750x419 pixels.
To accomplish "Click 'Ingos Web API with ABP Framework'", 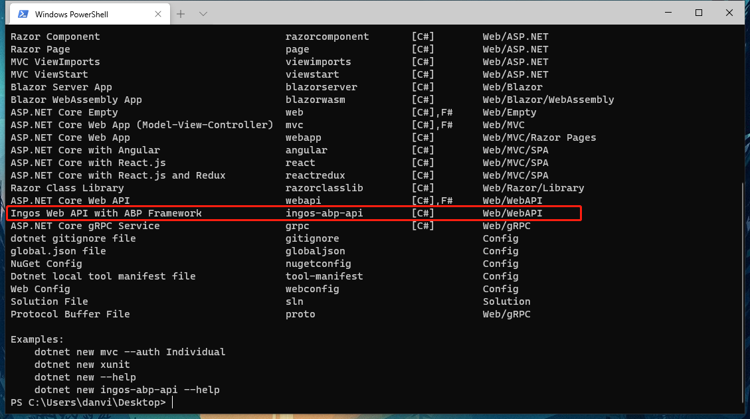I will click(x=106, y=213).
